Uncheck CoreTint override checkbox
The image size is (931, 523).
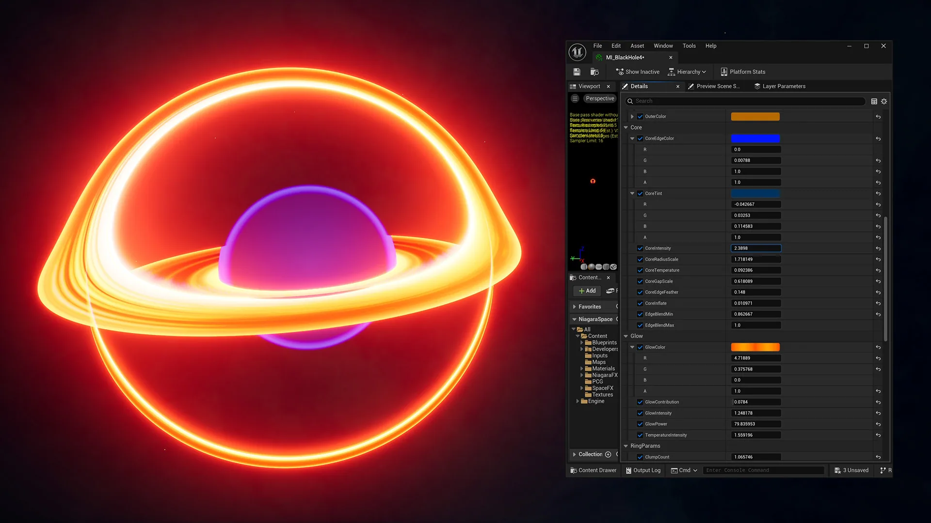pyautogui.click(x=640, y=194)
